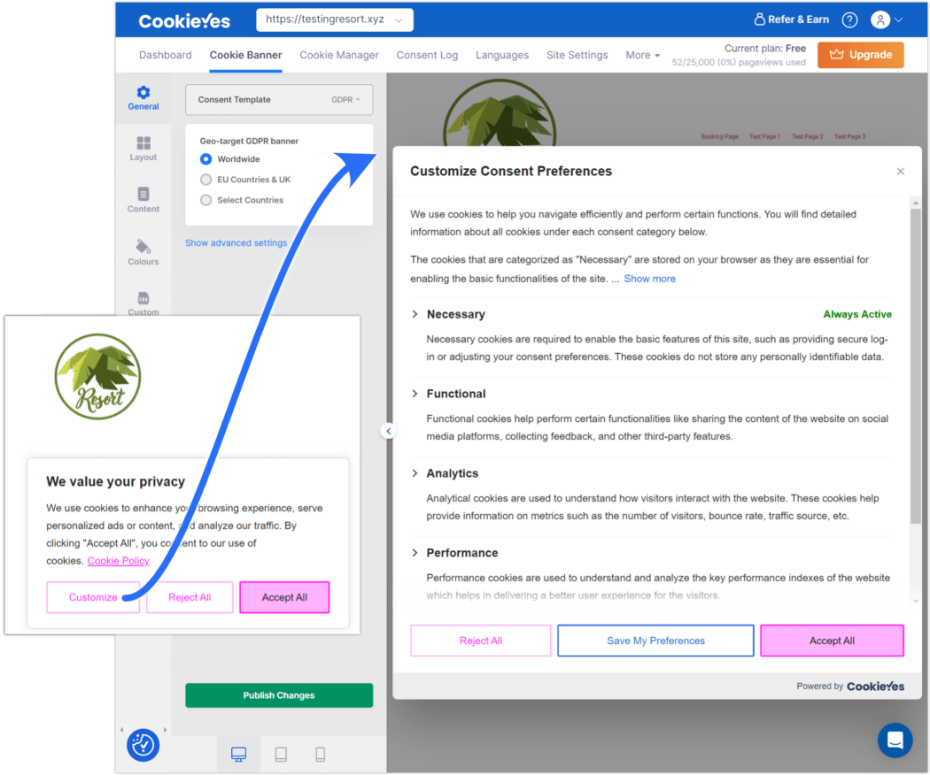Screen dimensions: 930x775
Task: Click Show advanced settings link
Action: tap(236, 243)
